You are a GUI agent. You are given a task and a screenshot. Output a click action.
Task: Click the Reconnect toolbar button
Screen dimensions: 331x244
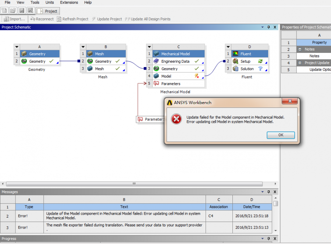pos(42,19)
